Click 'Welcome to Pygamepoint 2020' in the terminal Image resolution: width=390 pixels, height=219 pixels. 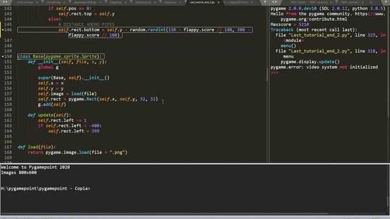(x=35, y=167)
